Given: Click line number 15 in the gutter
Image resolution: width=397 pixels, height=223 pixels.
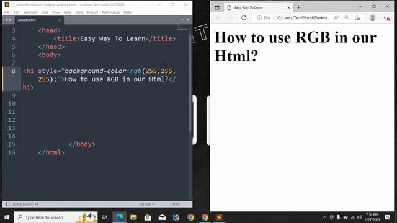Looking at the screenshot, I should click(11, 144).
